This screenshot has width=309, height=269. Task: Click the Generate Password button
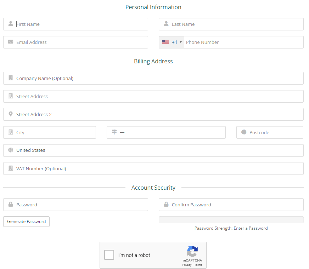(26, 222)
